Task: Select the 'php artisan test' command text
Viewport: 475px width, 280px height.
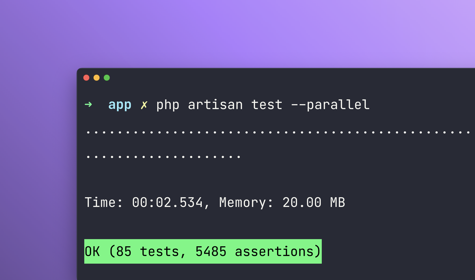Action: click(x=218, y=104)
